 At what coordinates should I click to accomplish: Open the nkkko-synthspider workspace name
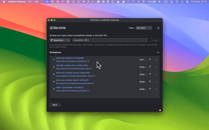click(x=70, y=87)
